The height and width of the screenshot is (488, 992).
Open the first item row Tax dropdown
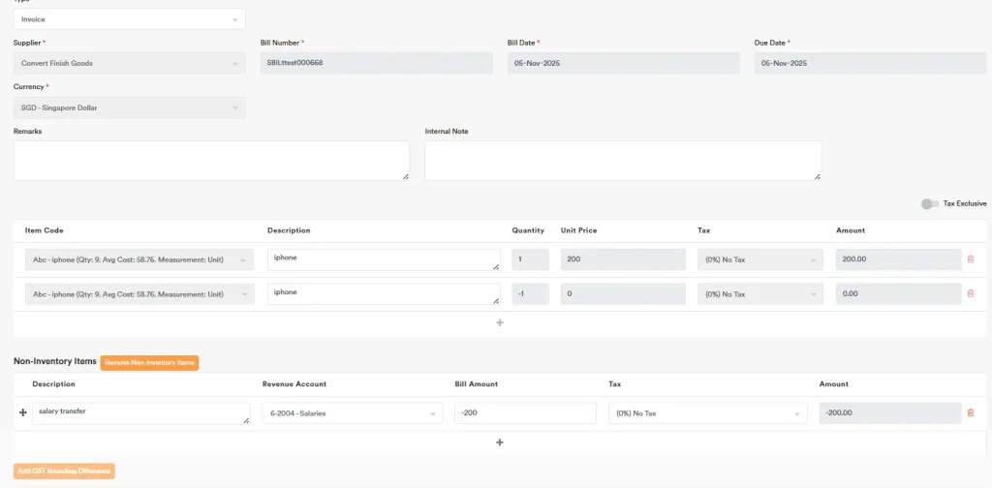759,259
